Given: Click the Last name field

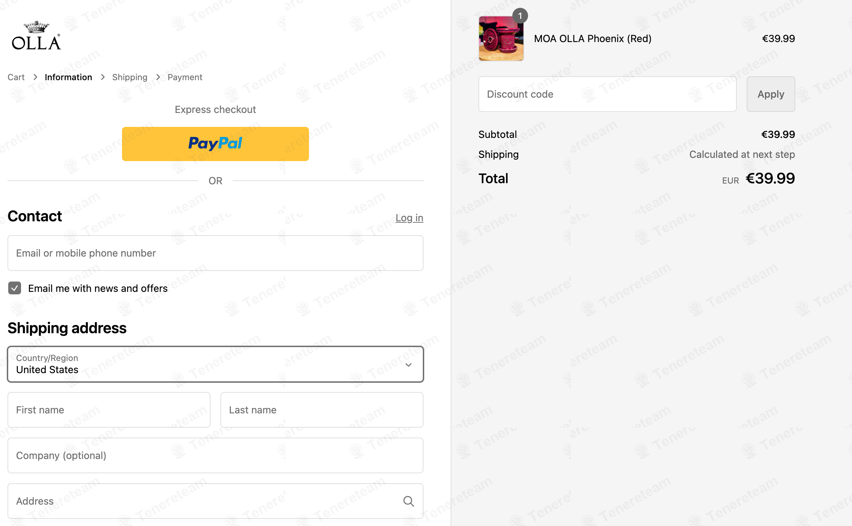Looking at the screenshot, I should (x=322, y=410).
